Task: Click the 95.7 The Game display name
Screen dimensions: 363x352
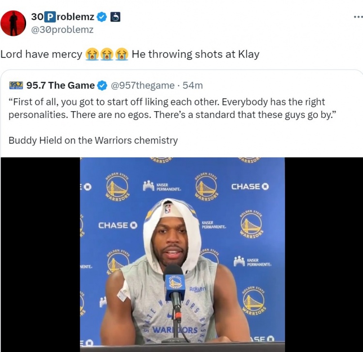Action: coord(60,85)
